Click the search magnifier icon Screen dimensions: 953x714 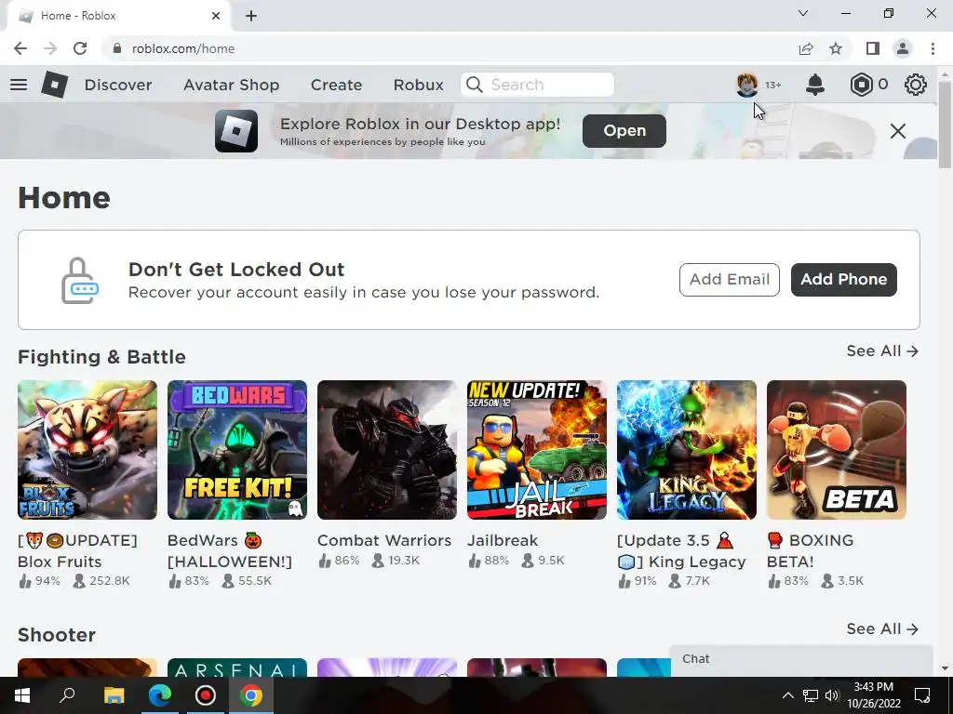(x=475, y=85)
